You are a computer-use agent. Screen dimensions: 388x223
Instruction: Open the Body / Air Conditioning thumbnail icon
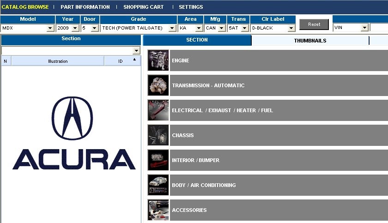[158, 185]
